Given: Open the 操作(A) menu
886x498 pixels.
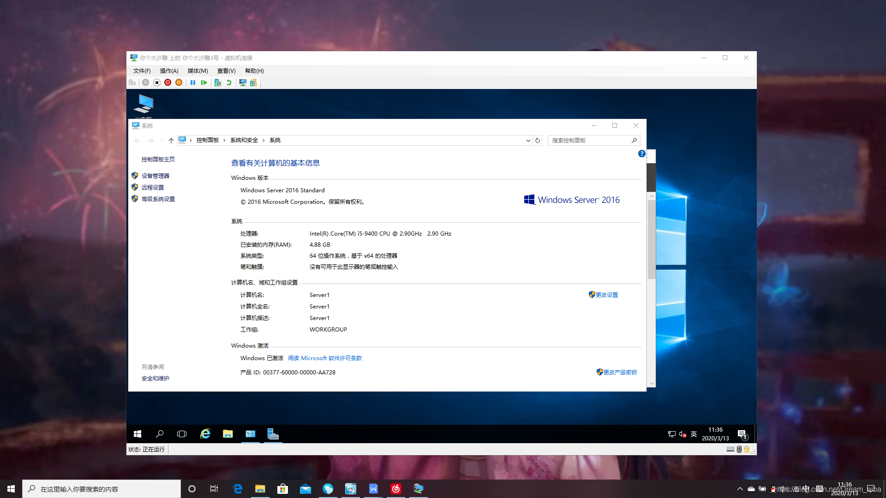Looking at the screenshot, I should [x=169, y=71].
